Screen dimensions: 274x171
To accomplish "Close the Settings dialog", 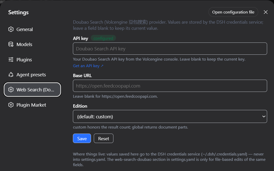I will coord(266,12).
